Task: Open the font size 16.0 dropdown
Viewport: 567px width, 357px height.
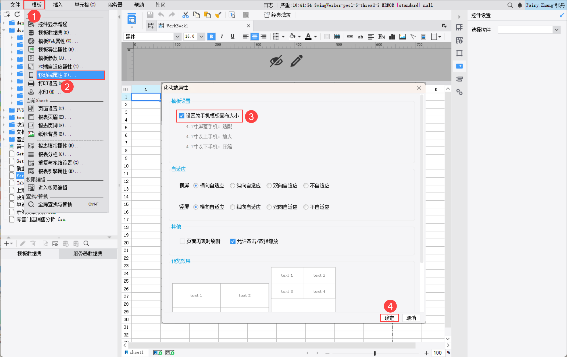Action: coord(201,37)
